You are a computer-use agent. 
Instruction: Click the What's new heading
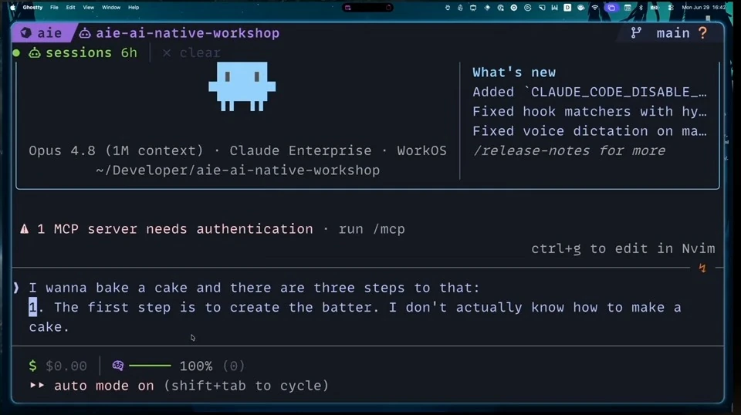pos(514,73)
